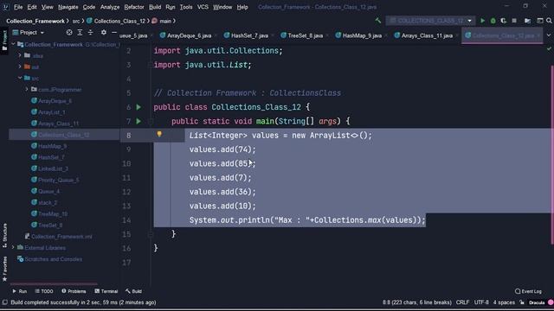Hide the Project tool window
This screenshot has width=554, height=311.
click(114, 33)
